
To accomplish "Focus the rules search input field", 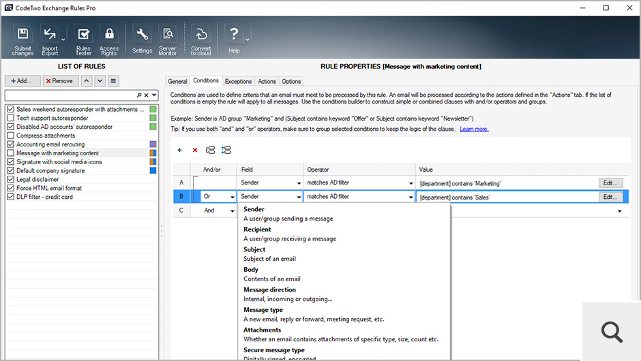I will pos(70,95).
